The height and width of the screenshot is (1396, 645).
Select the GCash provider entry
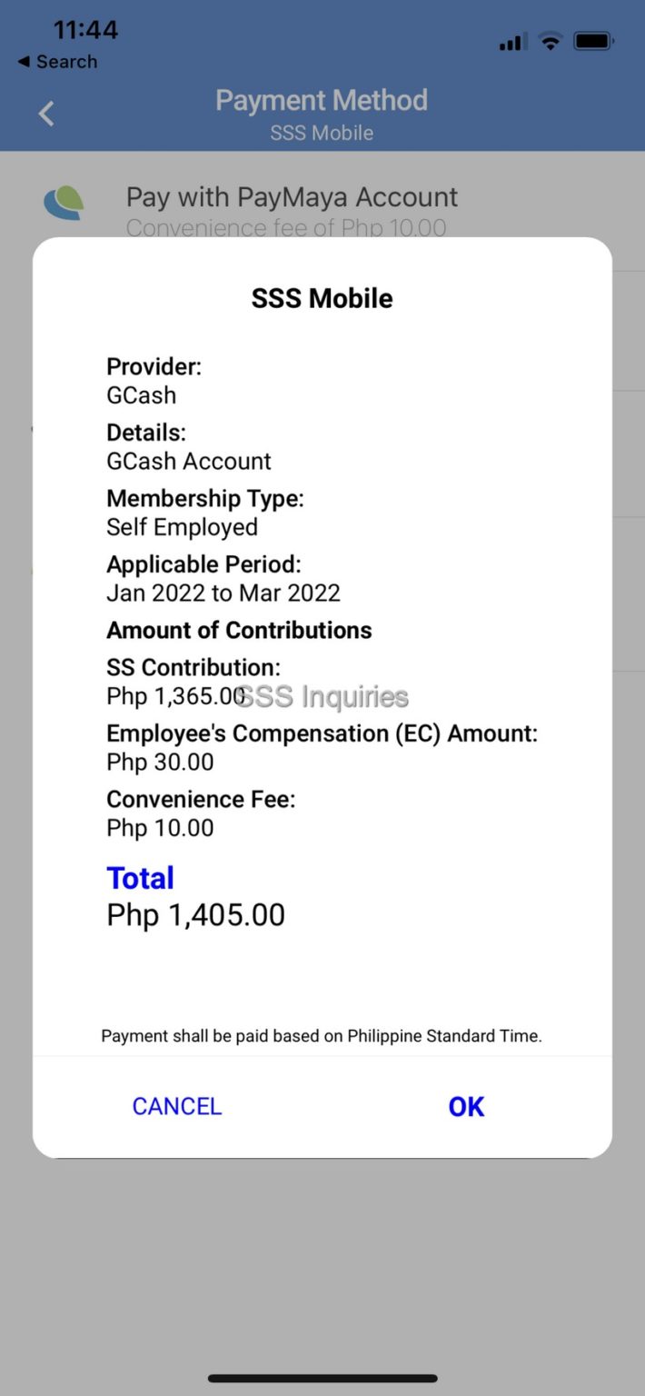pyautogui.click(x=143, y=394)
